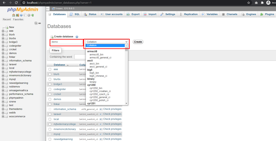The height and width of the screenshot is (141, 276).
Task: Select the local database checkbox
Action: pyautogui.click(x=50, y=119)
